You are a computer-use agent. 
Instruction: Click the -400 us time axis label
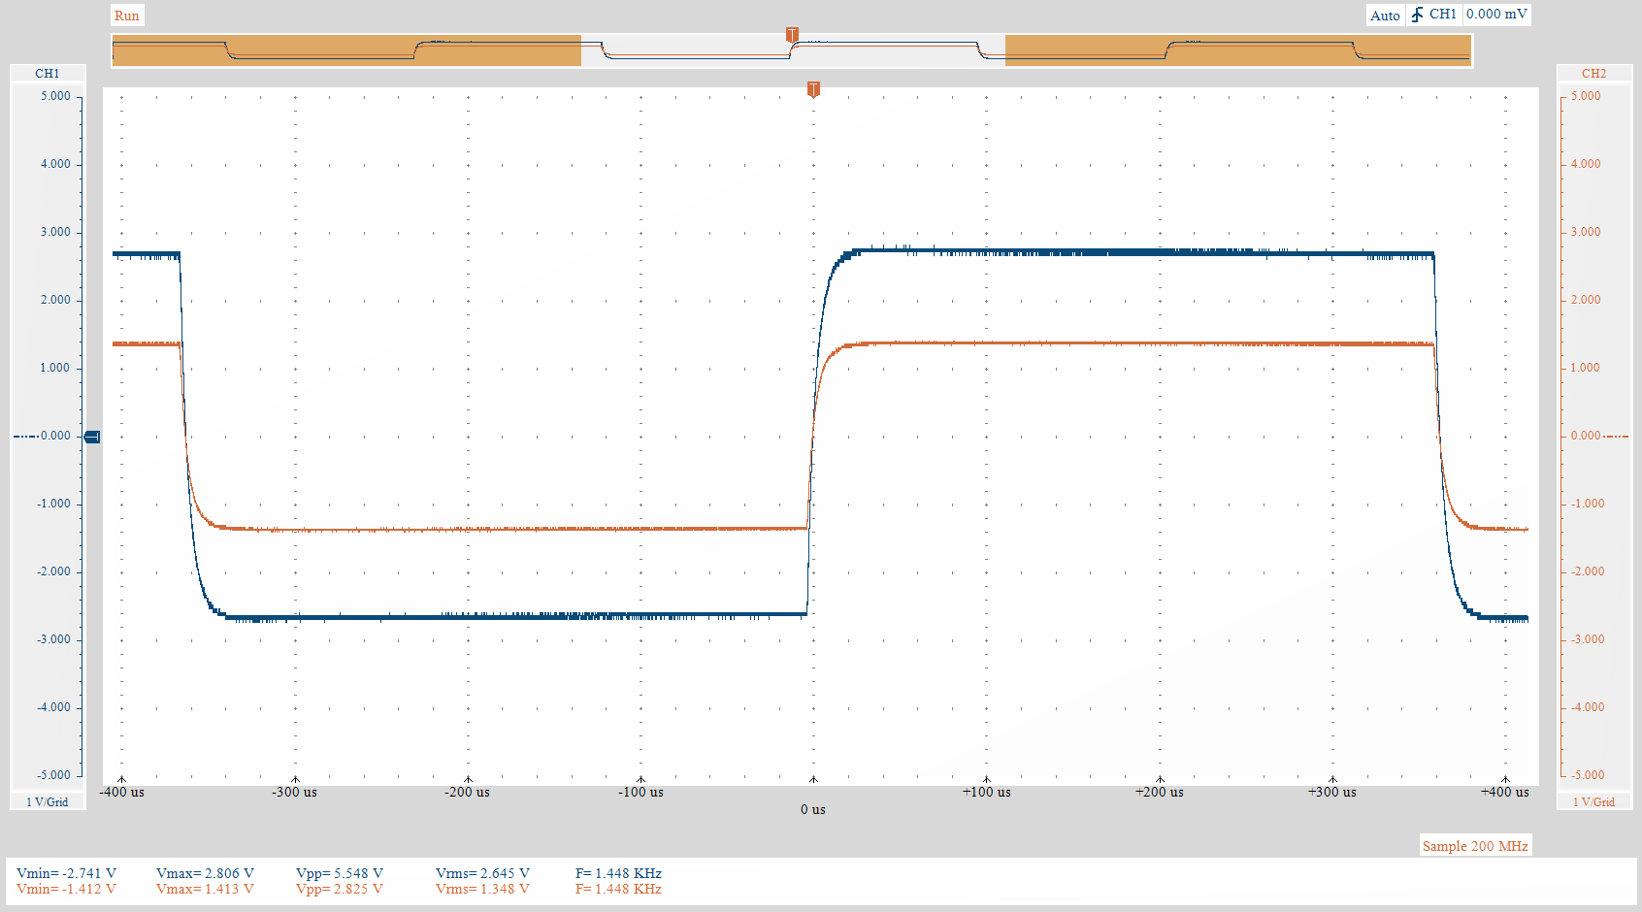122,792
